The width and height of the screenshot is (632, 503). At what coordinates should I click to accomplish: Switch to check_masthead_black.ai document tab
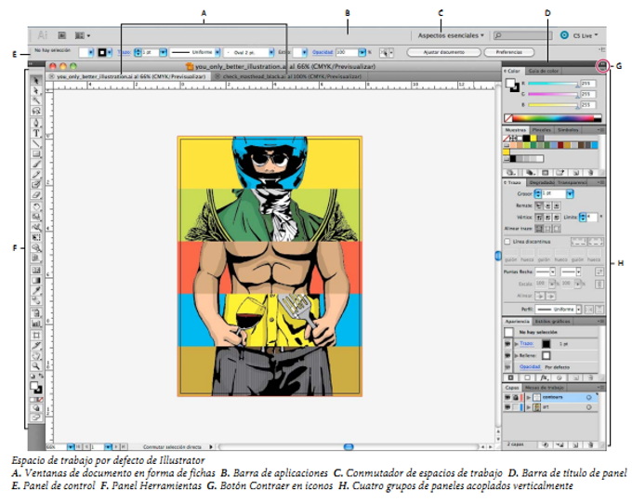coord(289,76)
